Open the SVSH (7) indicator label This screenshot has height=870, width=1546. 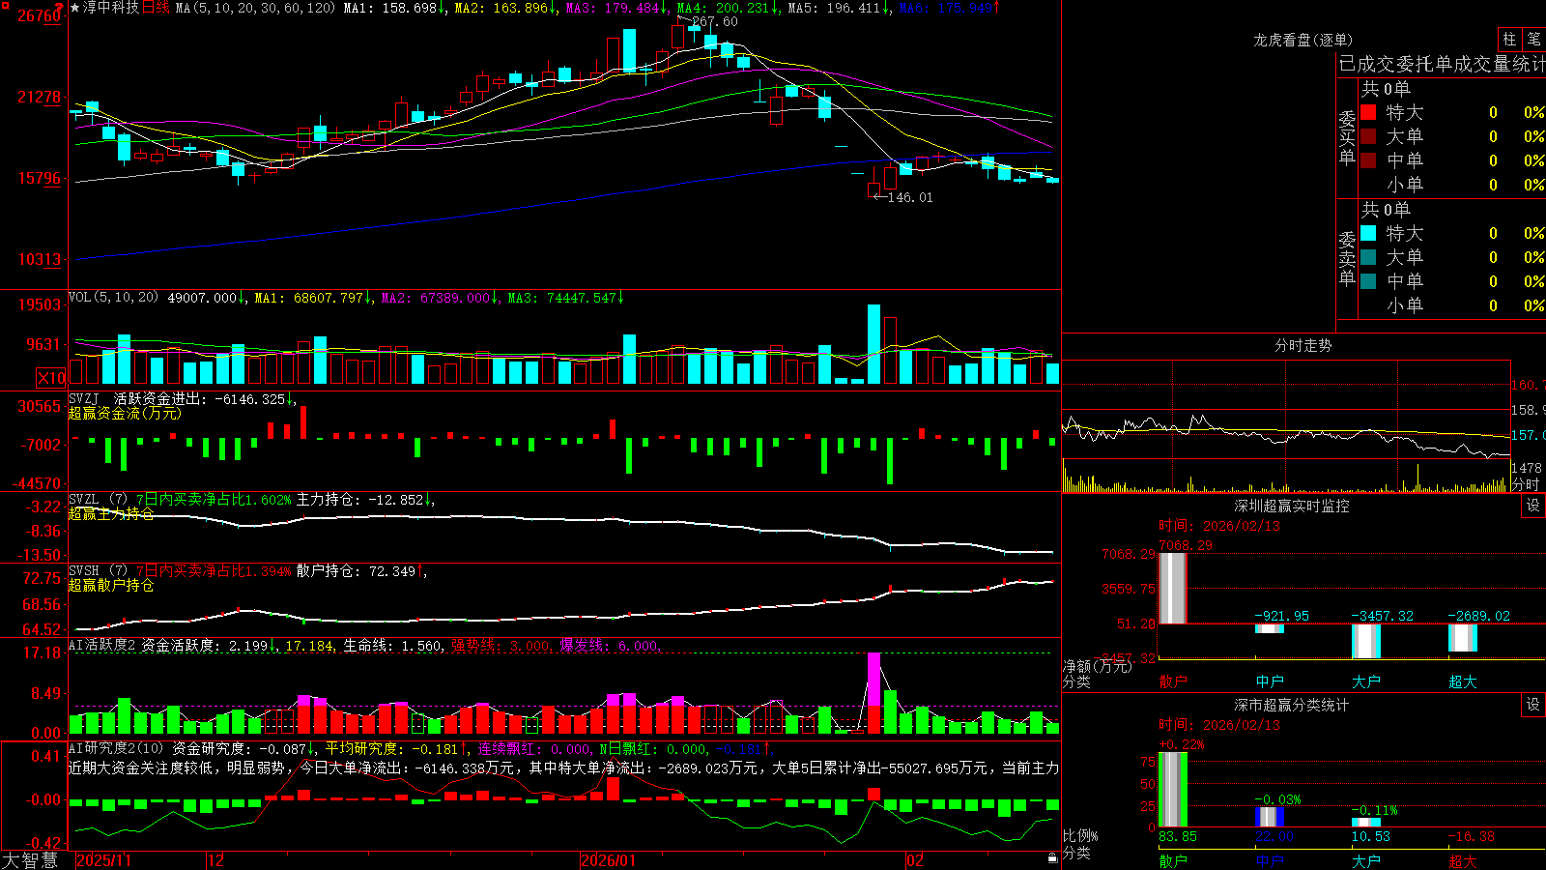coord(99,571)
